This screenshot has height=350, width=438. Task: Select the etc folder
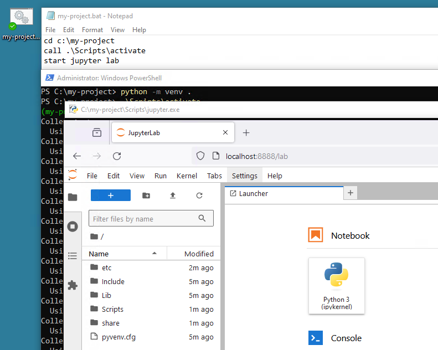(x=151, y=267)
